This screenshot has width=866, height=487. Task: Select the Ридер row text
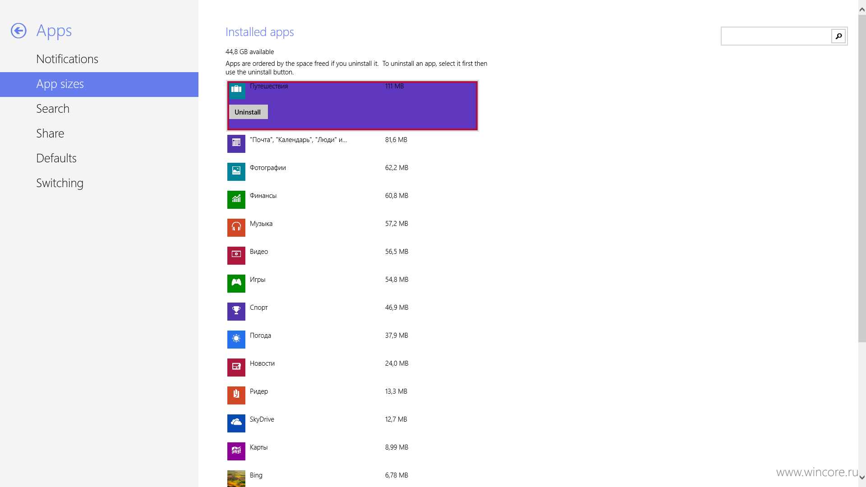259,391
